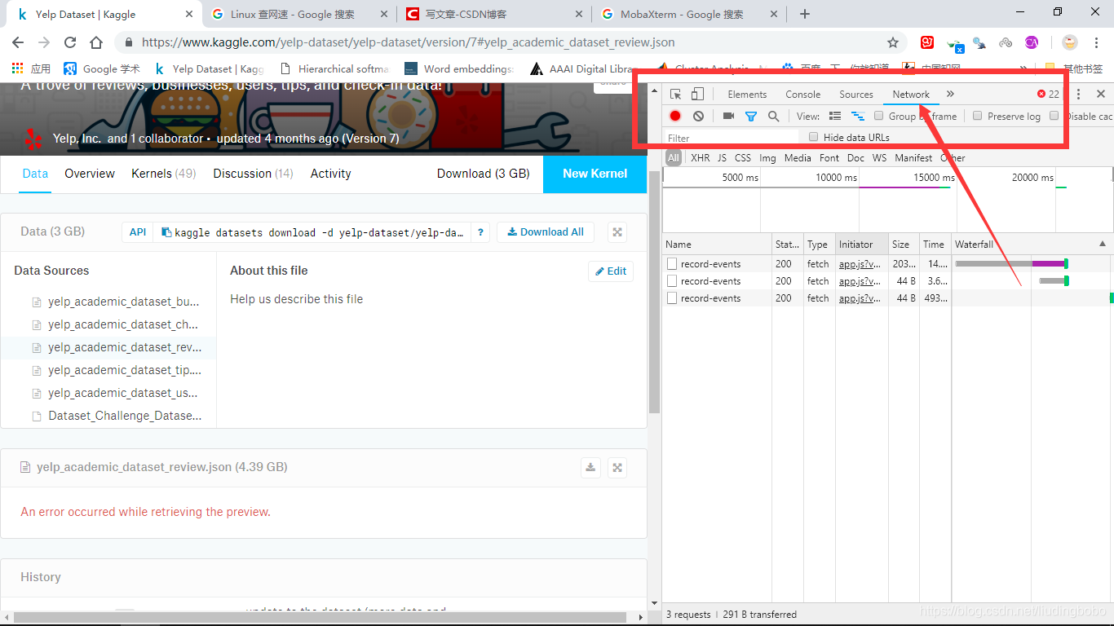The image size is (1114, 626).
Task: Open the browser home page
Action: [96, 42]
